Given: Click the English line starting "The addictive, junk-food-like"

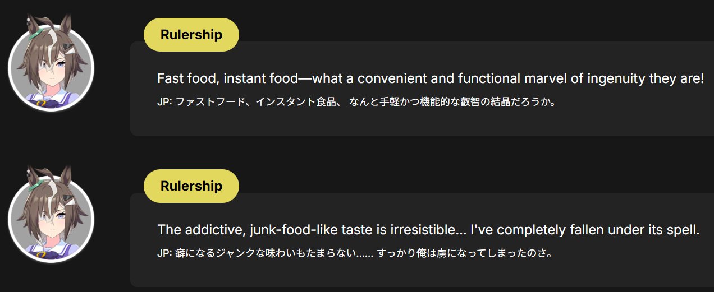Looking at the screenshot, I should [428, 230].
